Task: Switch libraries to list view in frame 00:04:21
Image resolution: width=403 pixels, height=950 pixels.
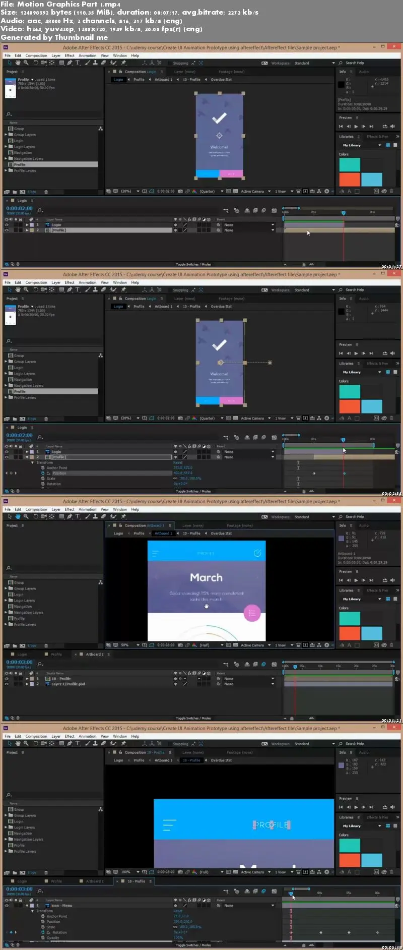Action: point(395,599)
